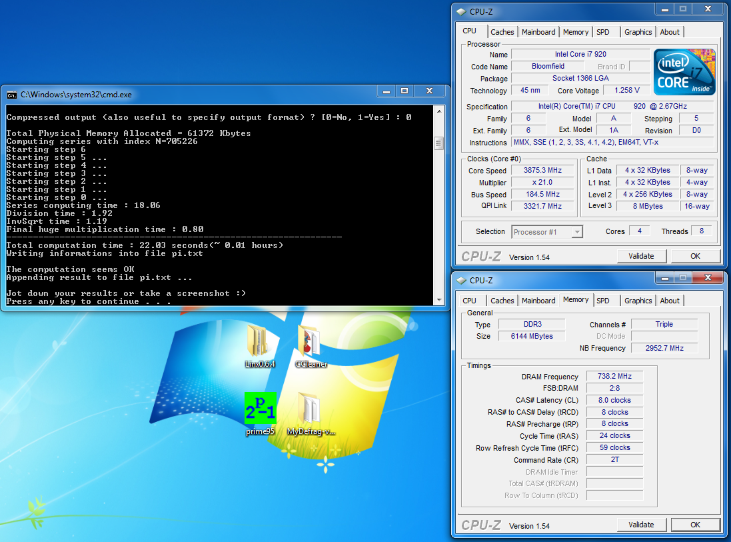Viewport: 731px width, 542px height.
Task: Click the NB Frequency 2952.7 MHz value
Action: [664, 348]
